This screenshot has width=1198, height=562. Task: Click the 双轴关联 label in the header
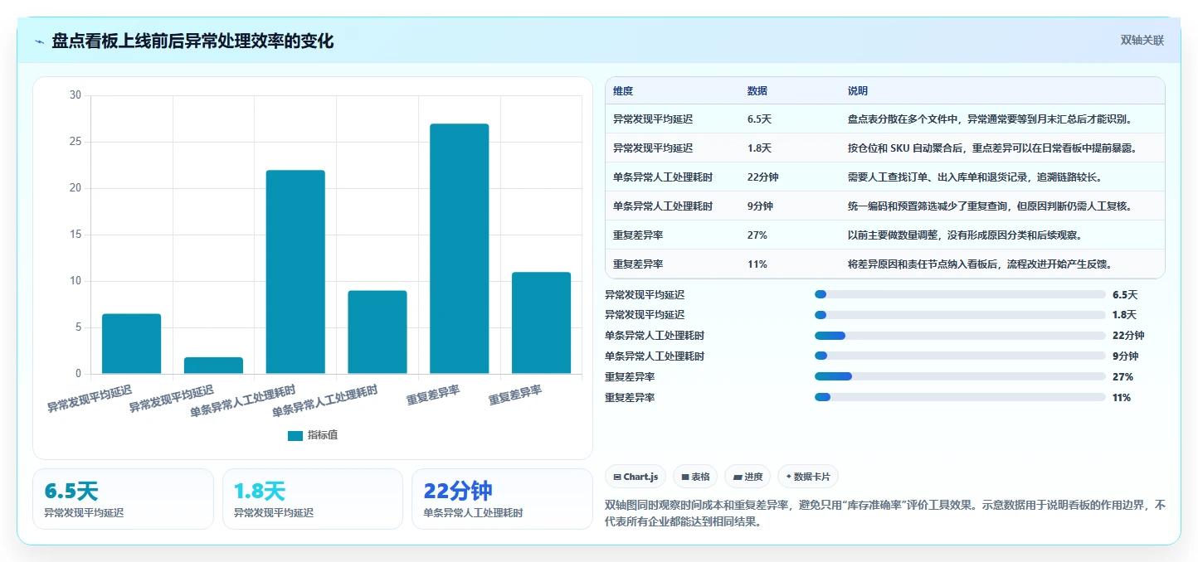(x=1142, y=40)
